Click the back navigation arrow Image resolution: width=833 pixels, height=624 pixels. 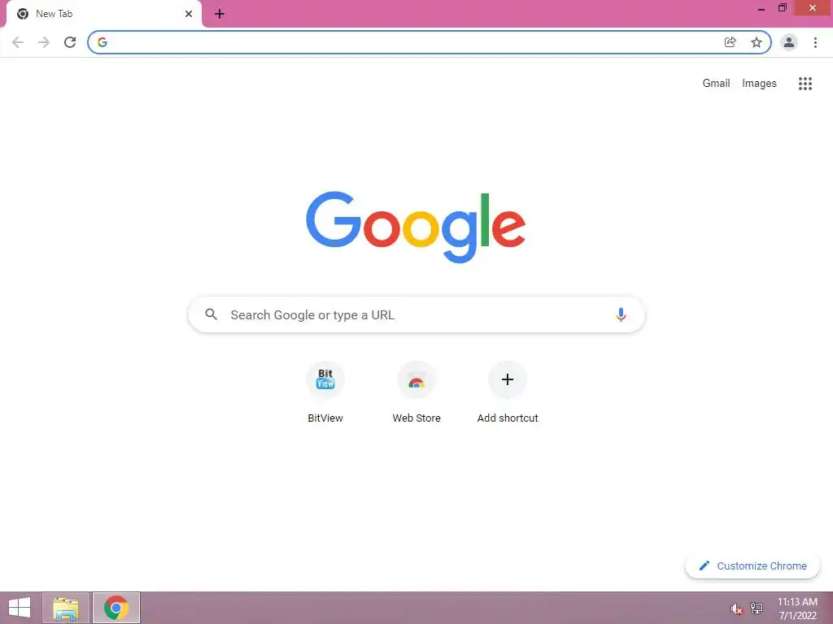pos(18,42)
